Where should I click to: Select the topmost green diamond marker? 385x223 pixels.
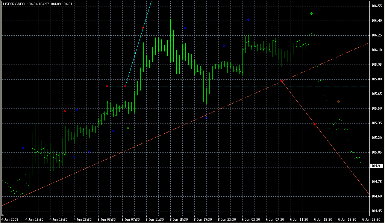[311, 14]
